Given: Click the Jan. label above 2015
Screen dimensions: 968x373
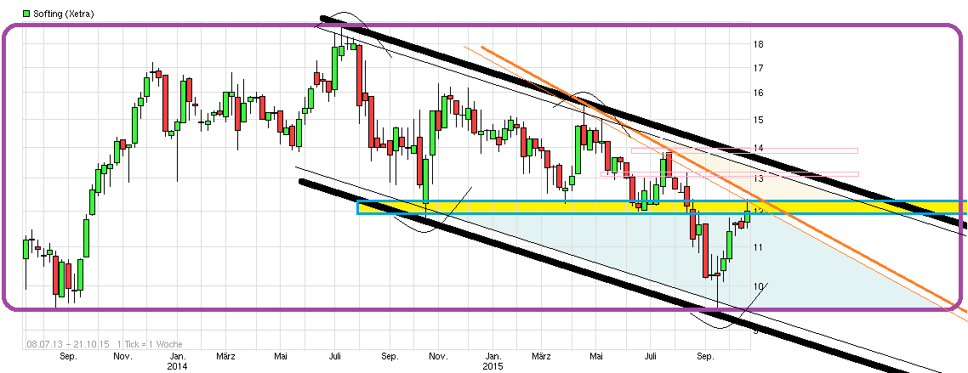Looking at the screenshot, I should click(493, 356).
